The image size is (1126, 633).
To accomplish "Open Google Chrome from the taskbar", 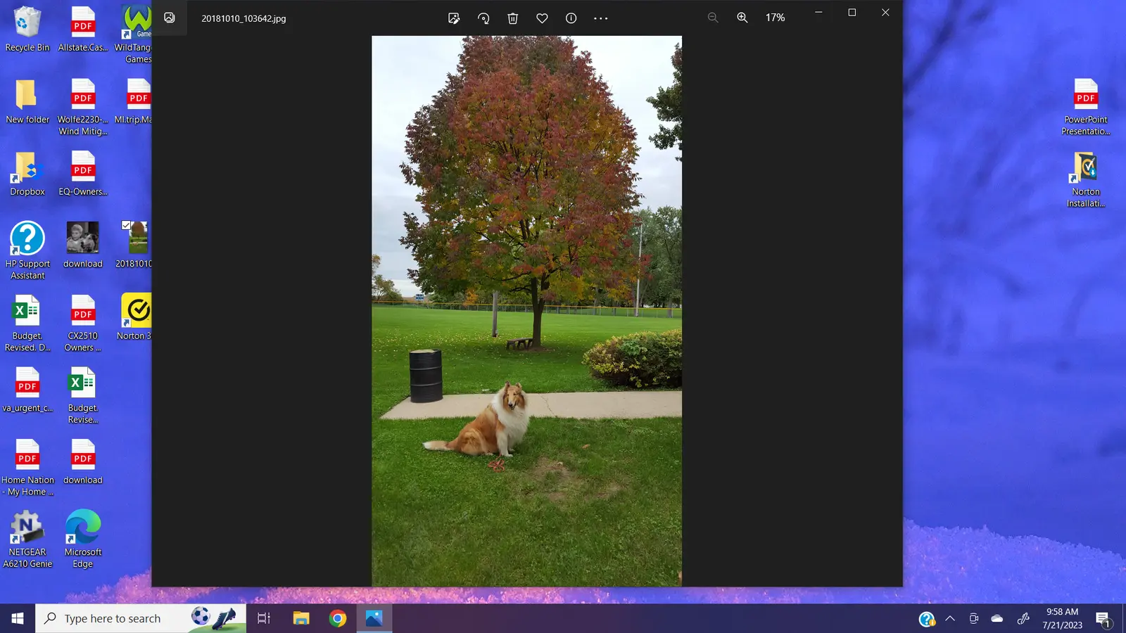I will [x=338, y=619].
